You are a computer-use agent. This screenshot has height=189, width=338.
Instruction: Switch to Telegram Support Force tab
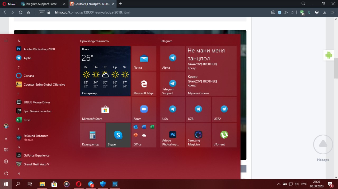point(43,4)
